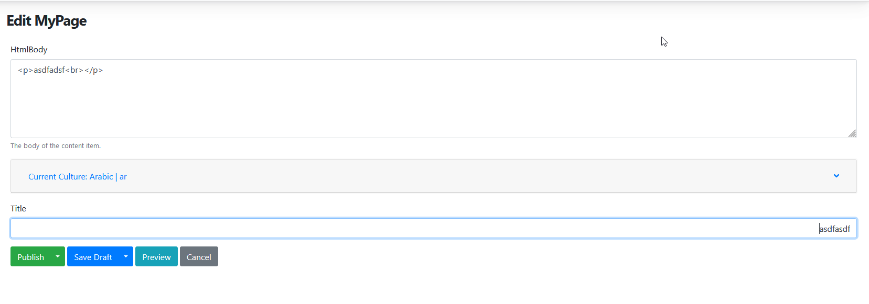
Task: Expand the Save Draft options arrow
Action: (x=125, y=256)
